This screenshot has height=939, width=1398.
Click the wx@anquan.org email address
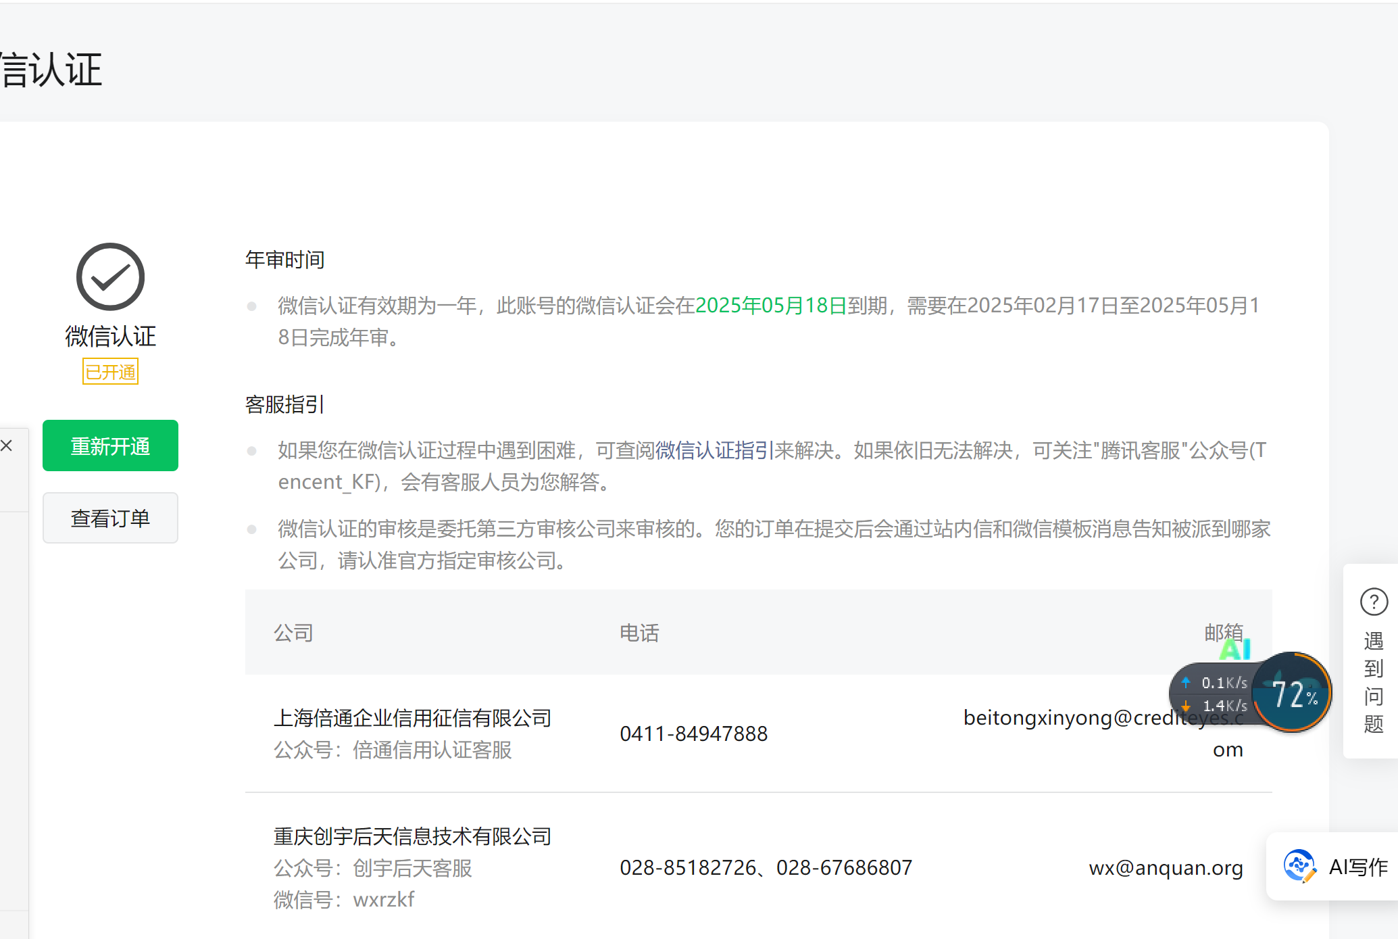click(1166, 867)
